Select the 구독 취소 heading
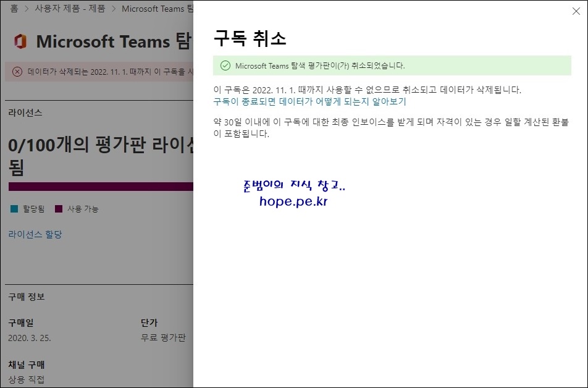 250,38
